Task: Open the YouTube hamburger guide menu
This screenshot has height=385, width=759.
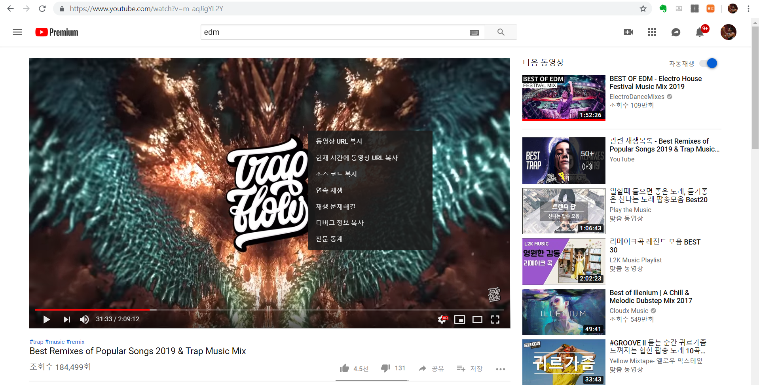Action: 17,32
